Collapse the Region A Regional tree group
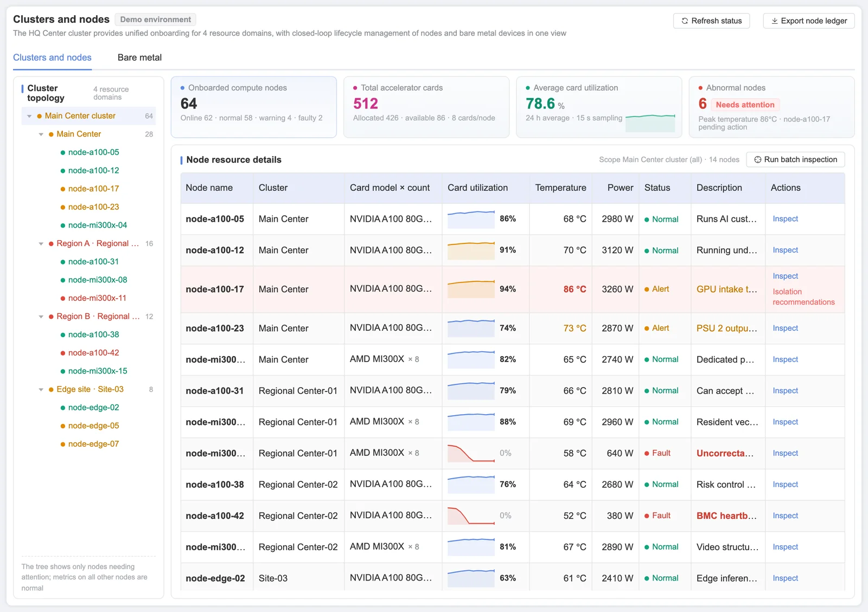Viewport: 868px width, 612px height. (41, 244)
